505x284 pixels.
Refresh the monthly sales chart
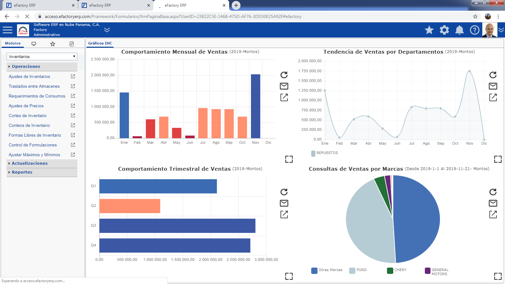click(x=284, y=75)
